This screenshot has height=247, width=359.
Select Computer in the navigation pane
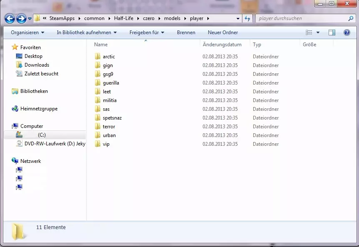click(32, 126)
